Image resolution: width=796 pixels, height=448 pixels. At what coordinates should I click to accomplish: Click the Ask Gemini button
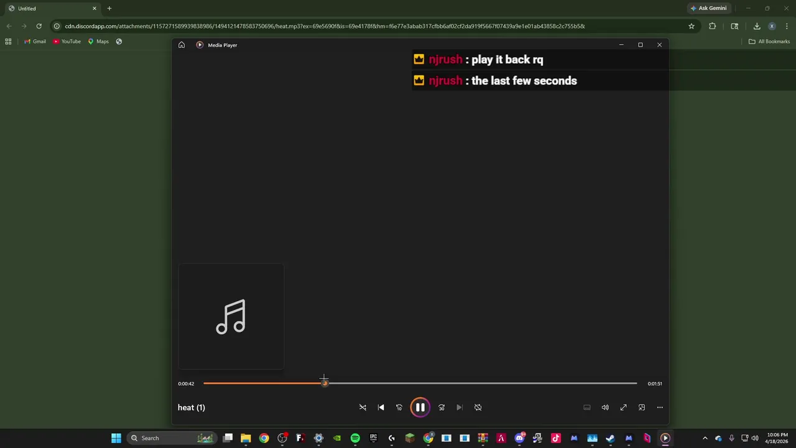tap(708, 8)
